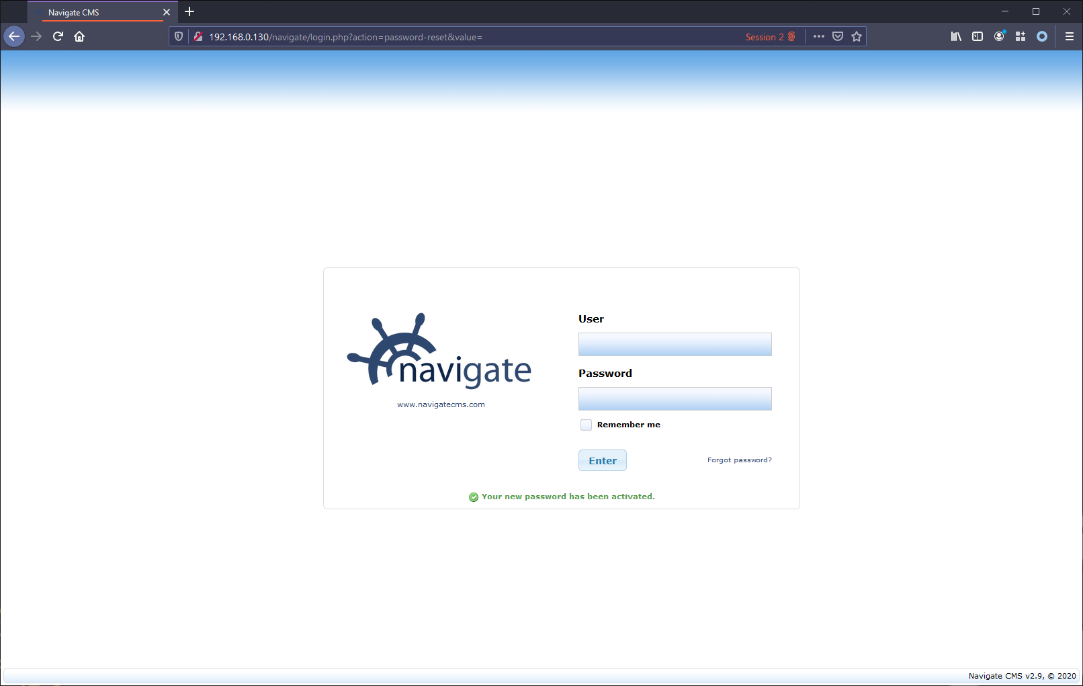Image resolution: width=1083 pixels, height=686 pixels.
Task: Open the Session 2 container indicator
Action: 771,37
